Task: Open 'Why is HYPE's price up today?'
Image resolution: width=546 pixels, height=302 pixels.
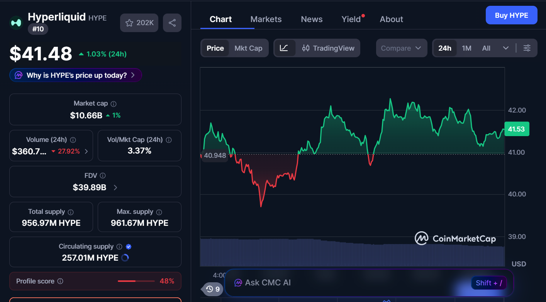Action: coord(76,75)
